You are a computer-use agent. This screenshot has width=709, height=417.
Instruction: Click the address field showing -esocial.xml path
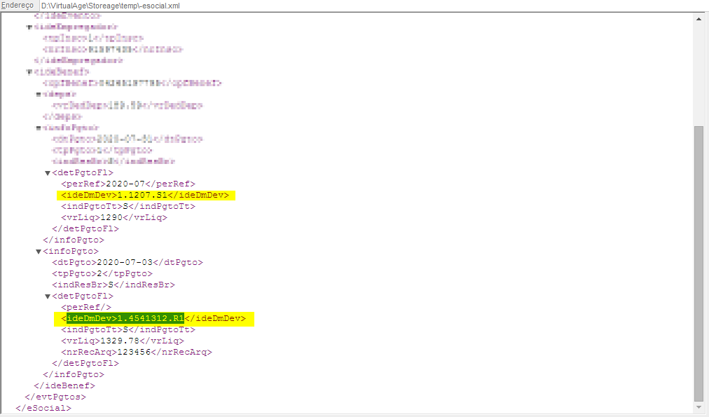[x=373, y=6]
